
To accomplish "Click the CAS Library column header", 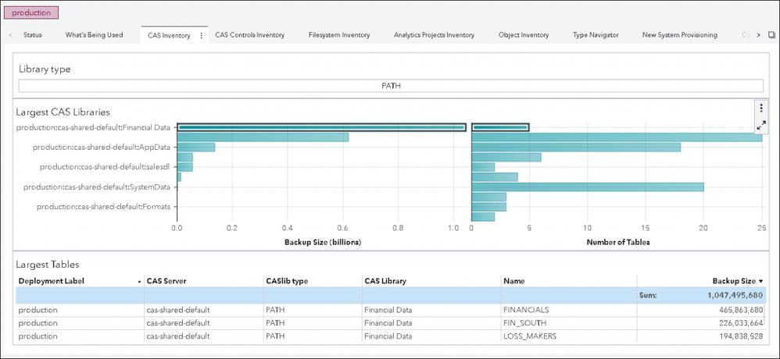I will [x=385, y=281].
